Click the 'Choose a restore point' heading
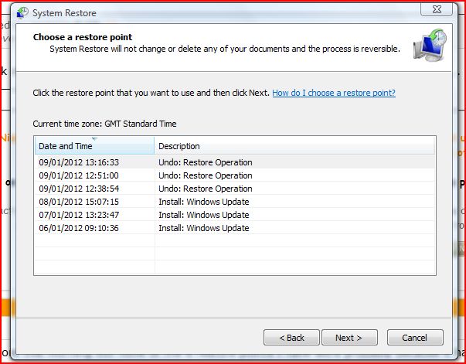 point(82,37)
